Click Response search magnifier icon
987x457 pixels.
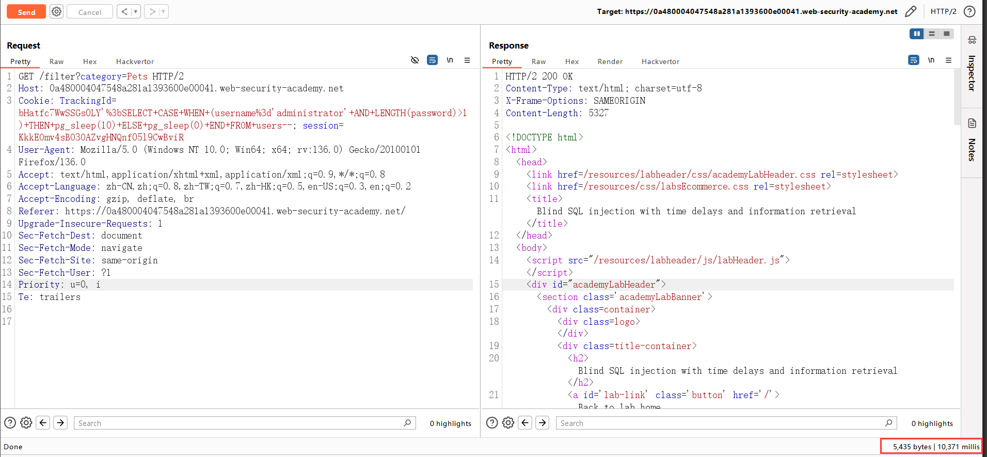(x=888, y=423)
